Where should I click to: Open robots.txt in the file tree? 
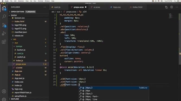(19, 36)
